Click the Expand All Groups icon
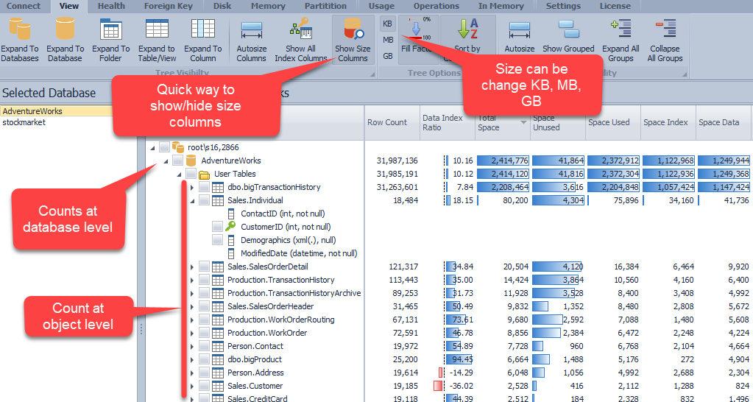The image size is (753, 402). tap(621, 29)
